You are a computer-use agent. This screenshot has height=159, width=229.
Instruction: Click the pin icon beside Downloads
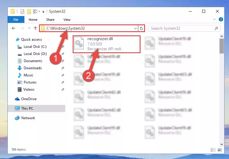coord(63,68)
